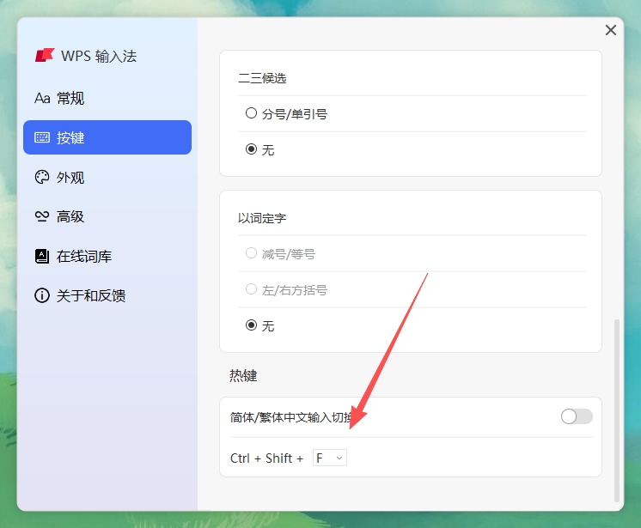Image resolution: width=641 pixels, height=528 pixels.
Task: Select 无 radio under 以词定字
Action: tap(251, 325)
